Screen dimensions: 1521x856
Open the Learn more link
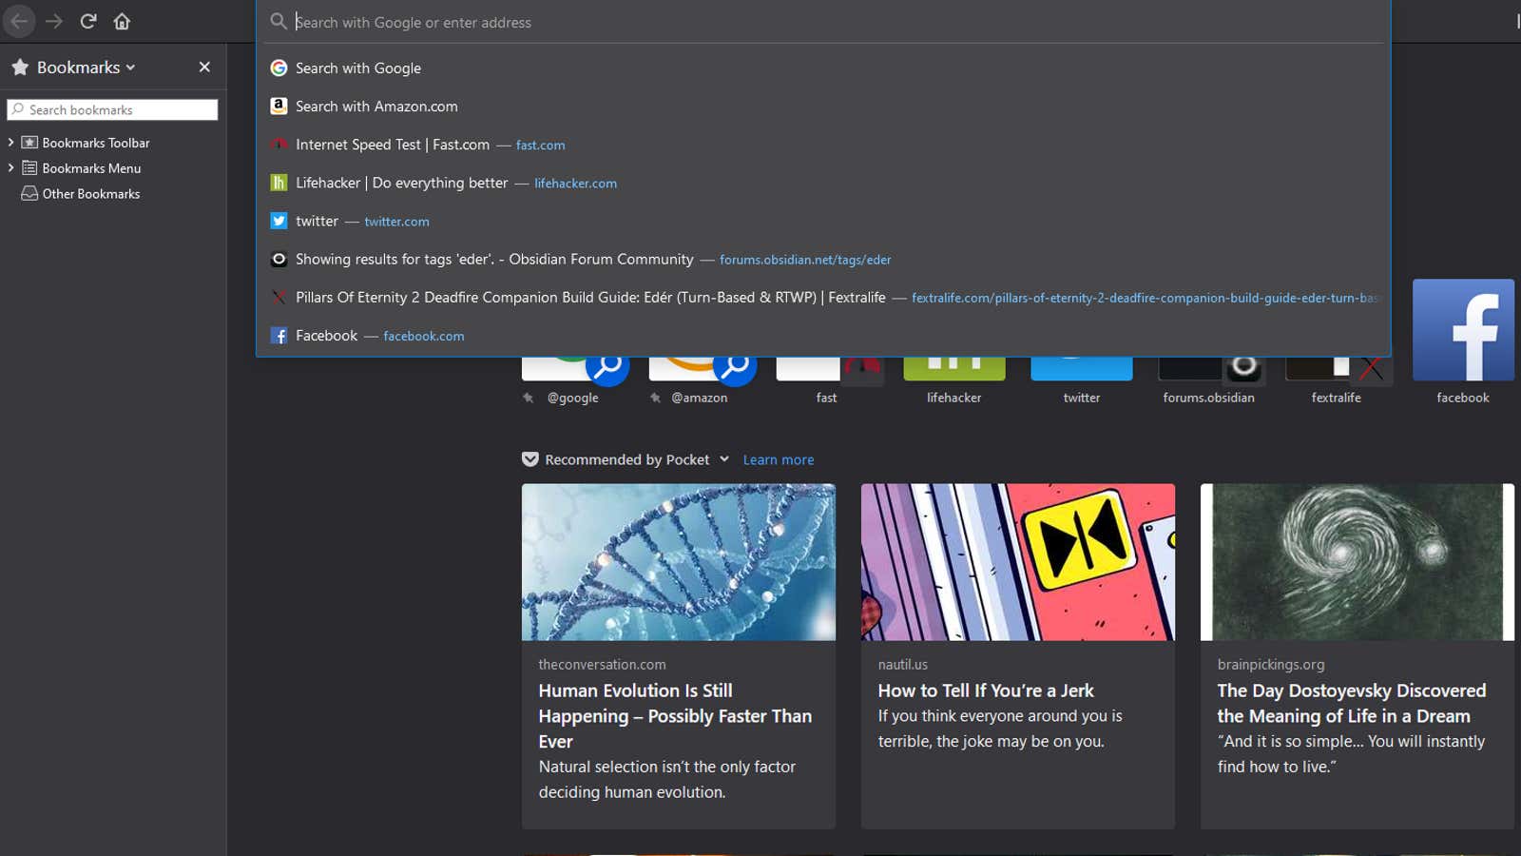(x=779, y=459)
